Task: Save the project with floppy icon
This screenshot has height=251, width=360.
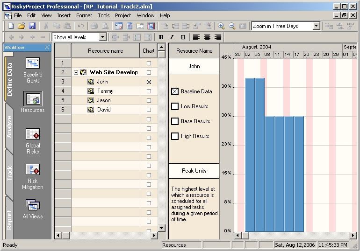Action: 32,26
